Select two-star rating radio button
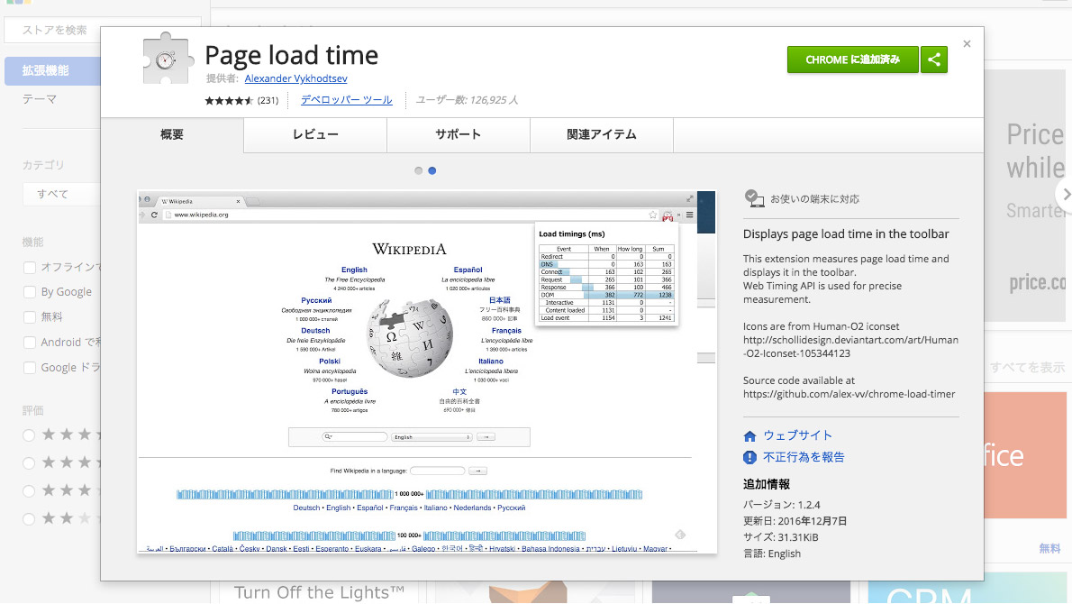Image resolution: width=1072 pixels, height=604 pixels. point(29,519)
